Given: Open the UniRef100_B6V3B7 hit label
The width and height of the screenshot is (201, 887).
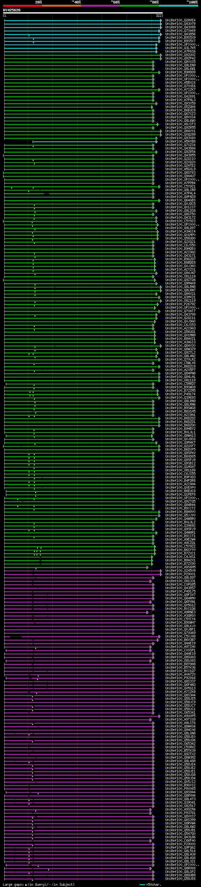Looking at the screenshot, I should [180, 640].
